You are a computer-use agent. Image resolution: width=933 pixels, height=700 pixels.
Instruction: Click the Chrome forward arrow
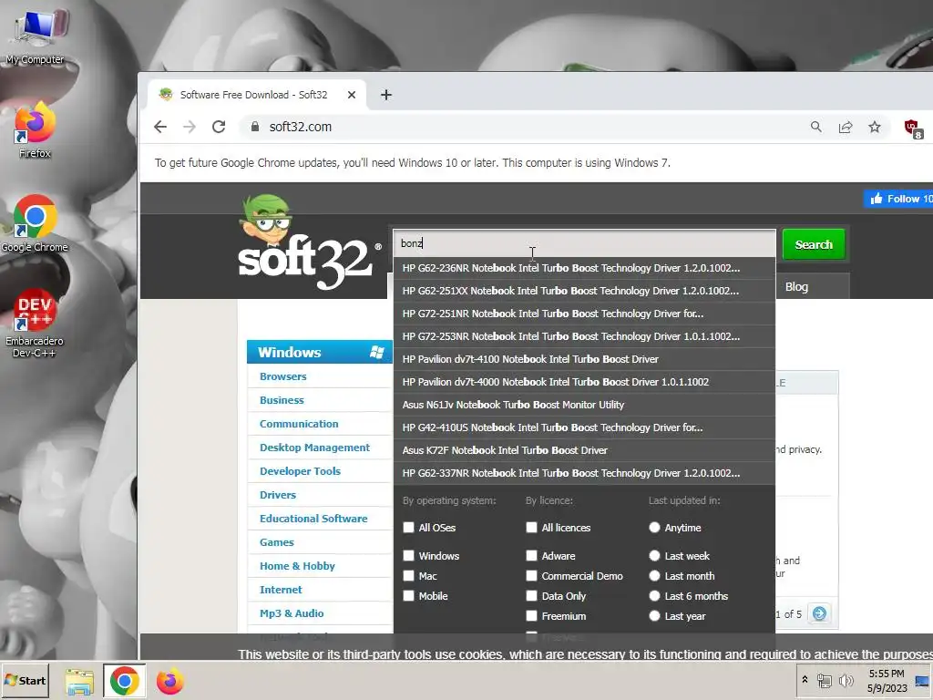tap(190, 127)
